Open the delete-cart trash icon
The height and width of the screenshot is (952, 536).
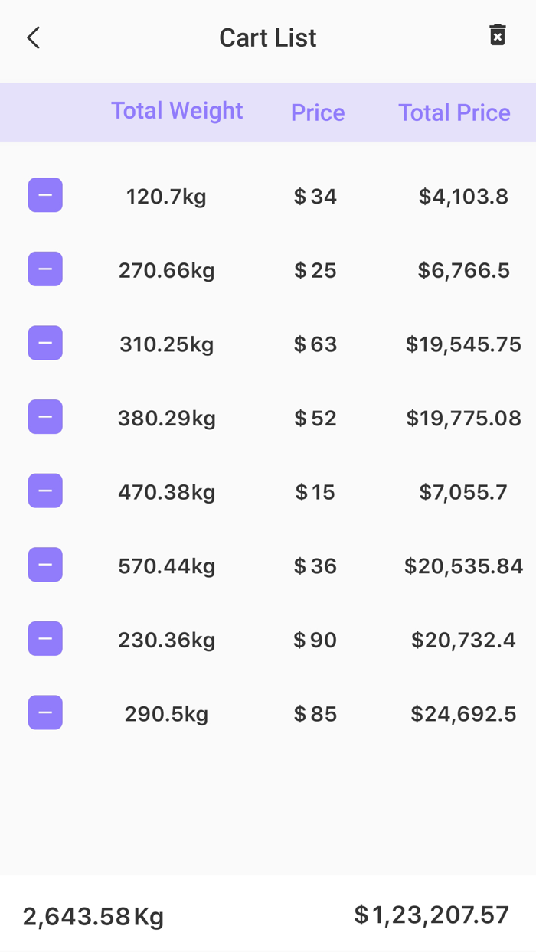[498, 35]
